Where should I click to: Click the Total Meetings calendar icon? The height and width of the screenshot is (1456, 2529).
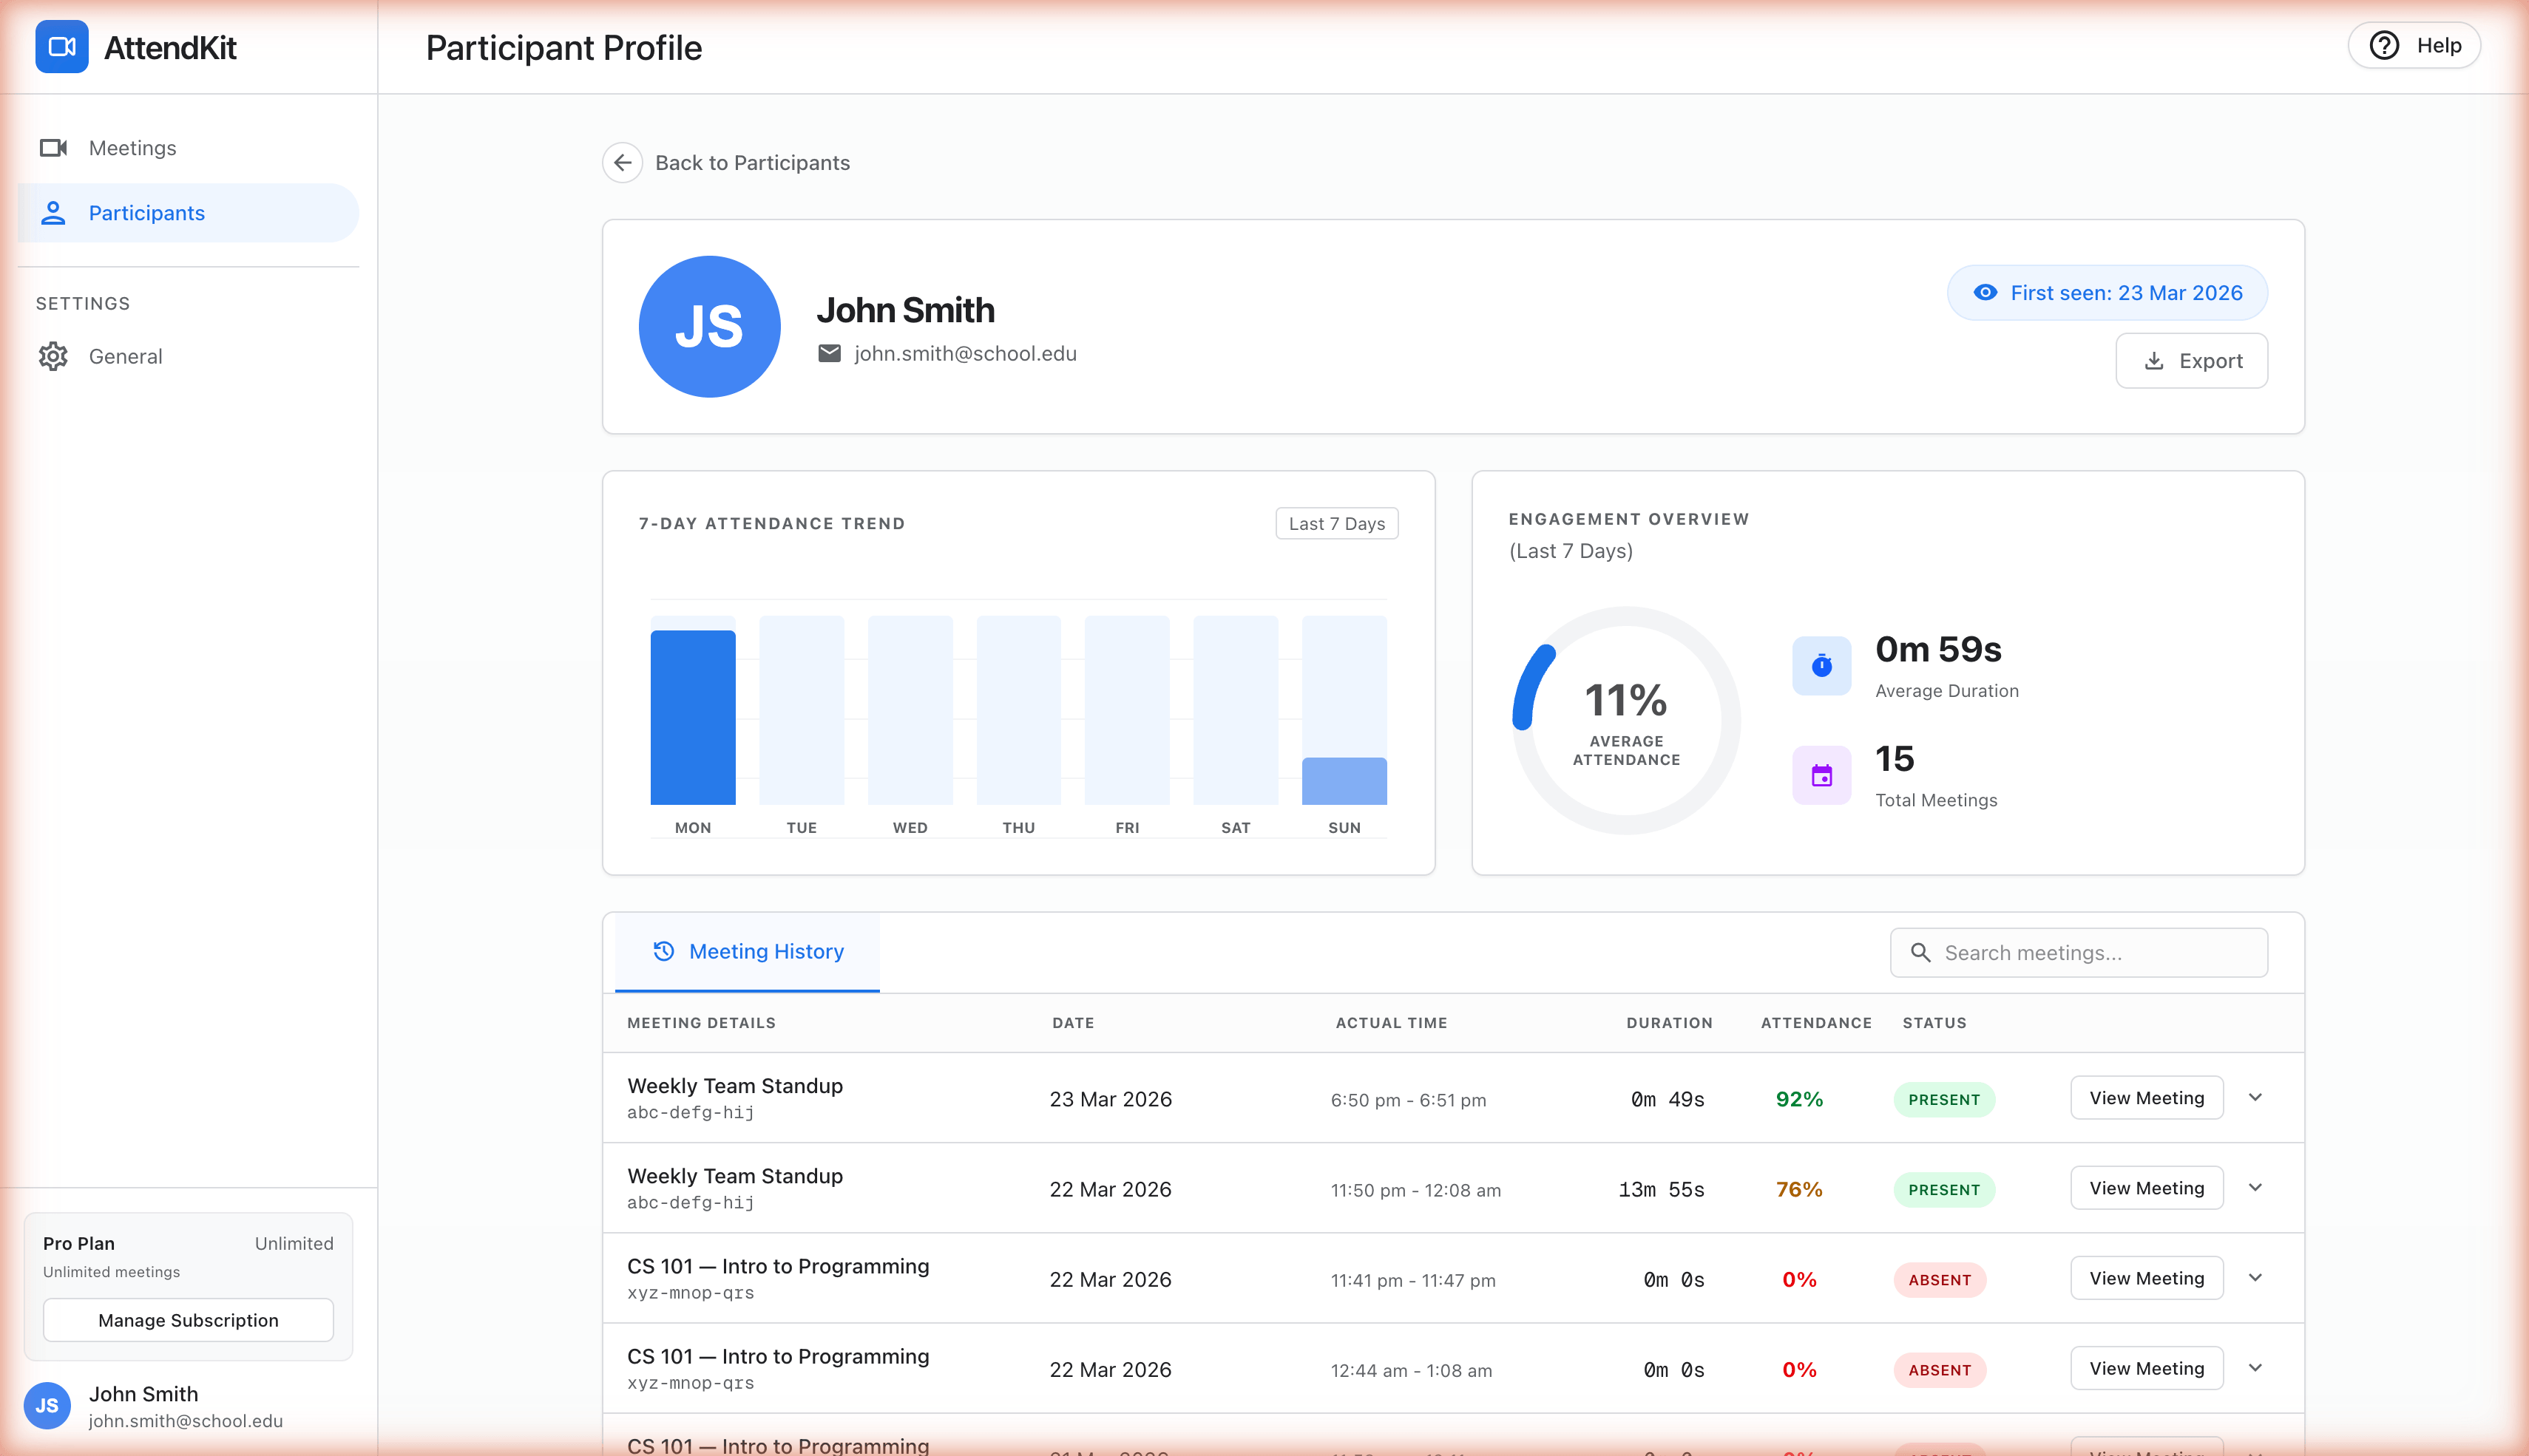click(1822, 775)
